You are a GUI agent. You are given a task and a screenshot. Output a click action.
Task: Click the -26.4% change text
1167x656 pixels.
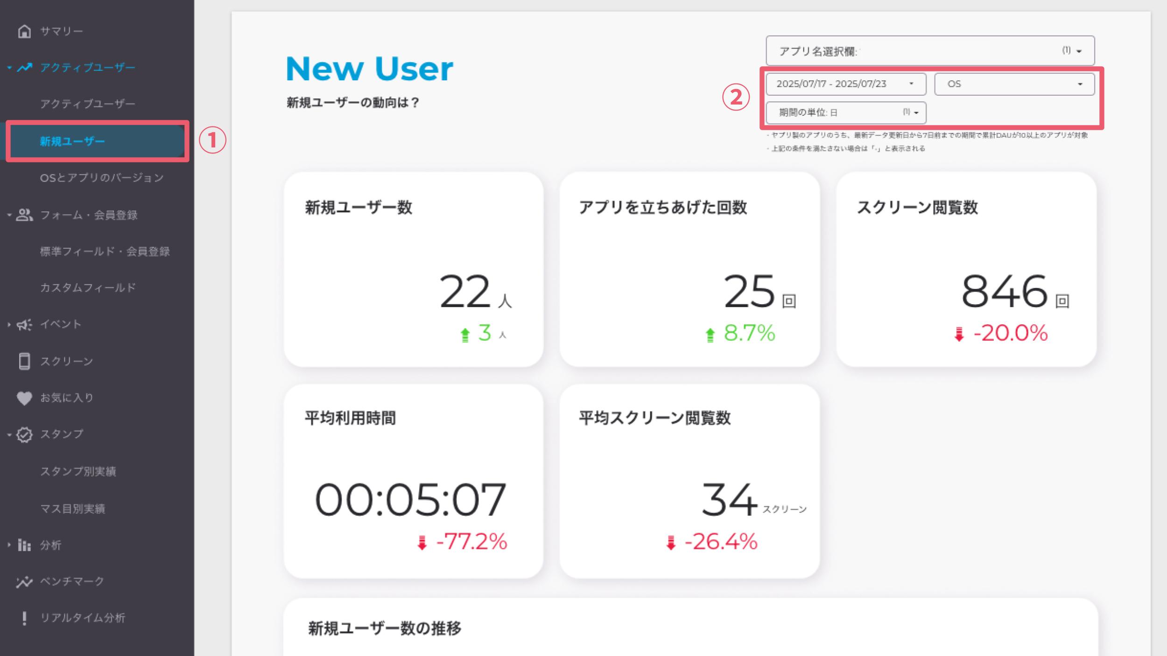[x=721, y=542]
